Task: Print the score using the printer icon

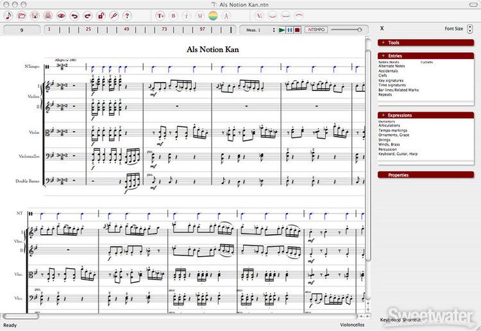Action: click(48, 15)
